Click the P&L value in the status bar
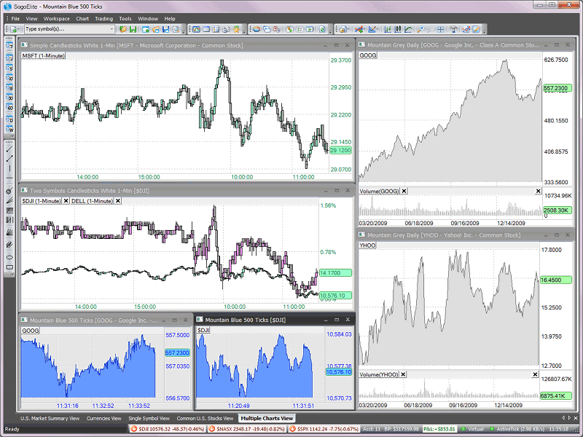The width and height of the screenshot is (583, 437). tap(439, 429)
